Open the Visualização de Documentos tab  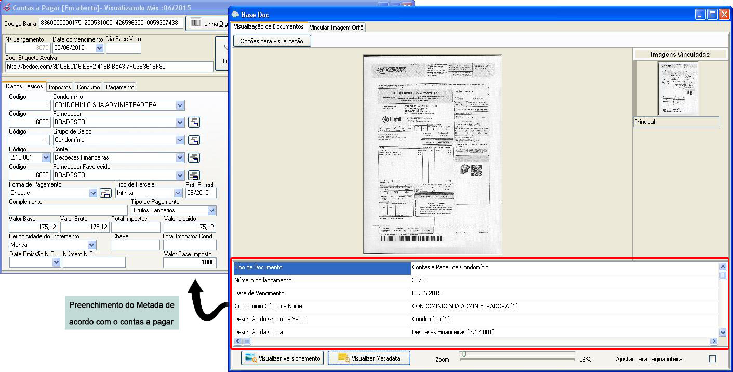tap(269, 26)
